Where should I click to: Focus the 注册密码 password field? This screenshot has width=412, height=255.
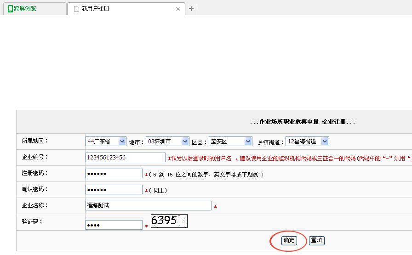[114, 174]
